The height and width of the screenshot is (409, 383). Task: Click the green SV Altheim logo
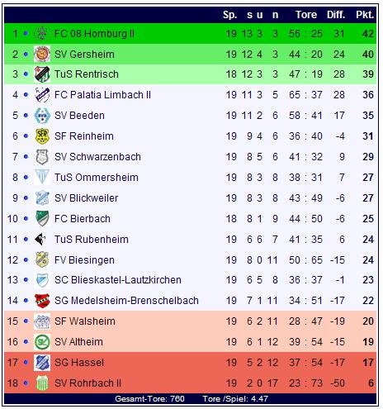(x=42, y=342)
